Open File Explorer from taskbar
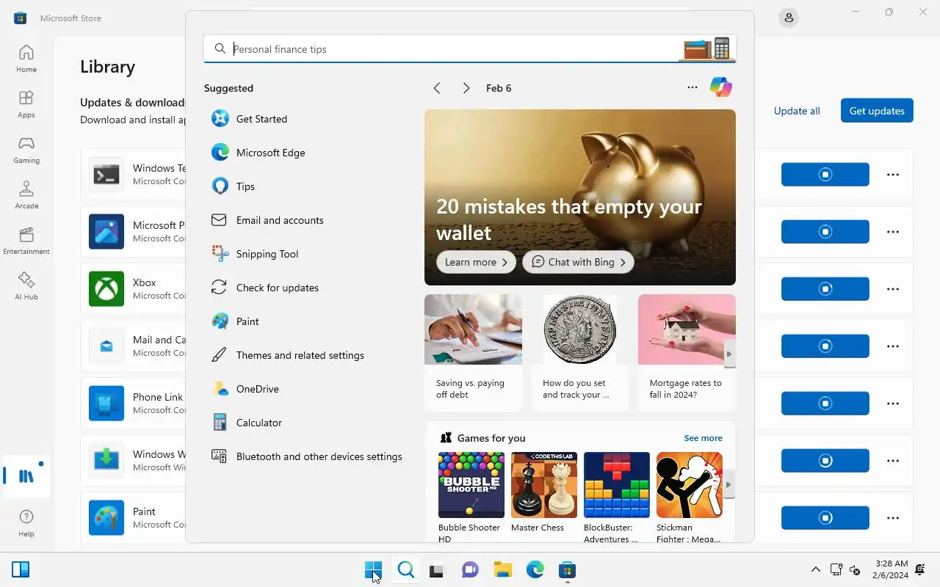The height and width of the screenshot is (587, 940). pos(502,570)
